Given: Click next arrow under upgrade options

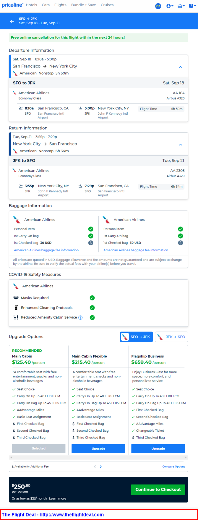Looking at the screenshot, I should click(101, 467).
